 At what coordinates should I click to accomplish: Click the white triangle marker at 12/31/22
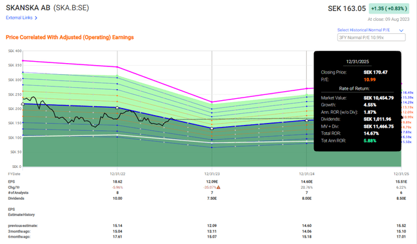pyautogui.click(x=117, y=107)
